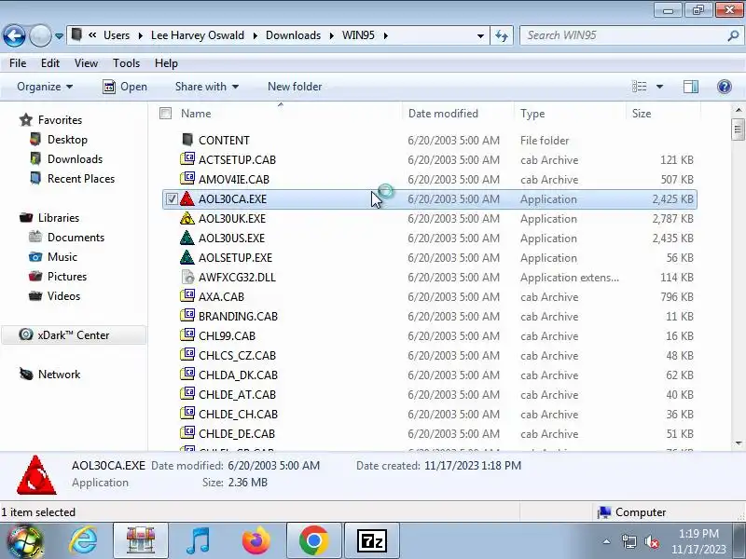This screenshot has width=746, height=559.
Task: Open Documents library
Action: [x=76, y=238]
